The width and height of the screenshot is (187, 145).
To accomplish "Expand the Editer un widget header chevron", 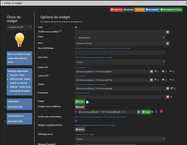I will [x=3, y=3].
